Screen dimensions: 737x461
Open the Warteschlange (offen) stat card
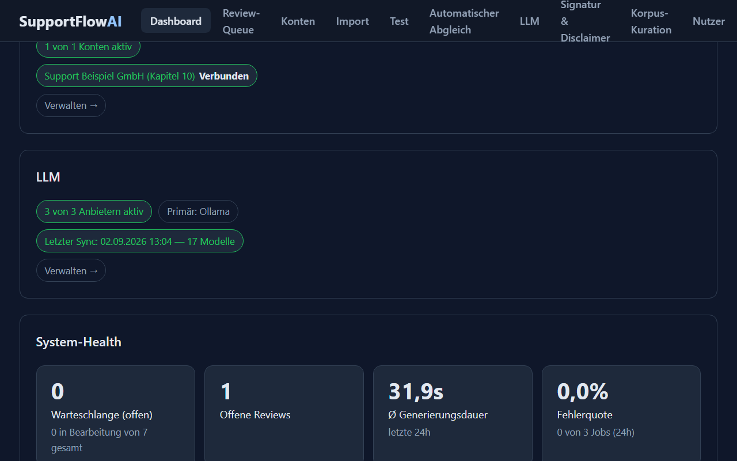click(x=116, y=413)
